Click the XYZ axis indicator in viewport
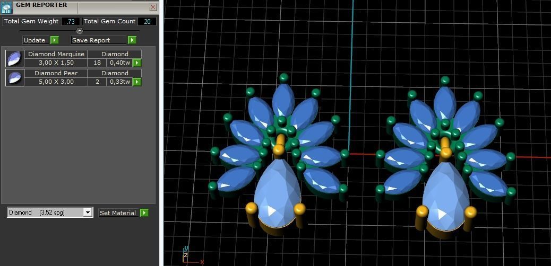 [x=193, y=255]
